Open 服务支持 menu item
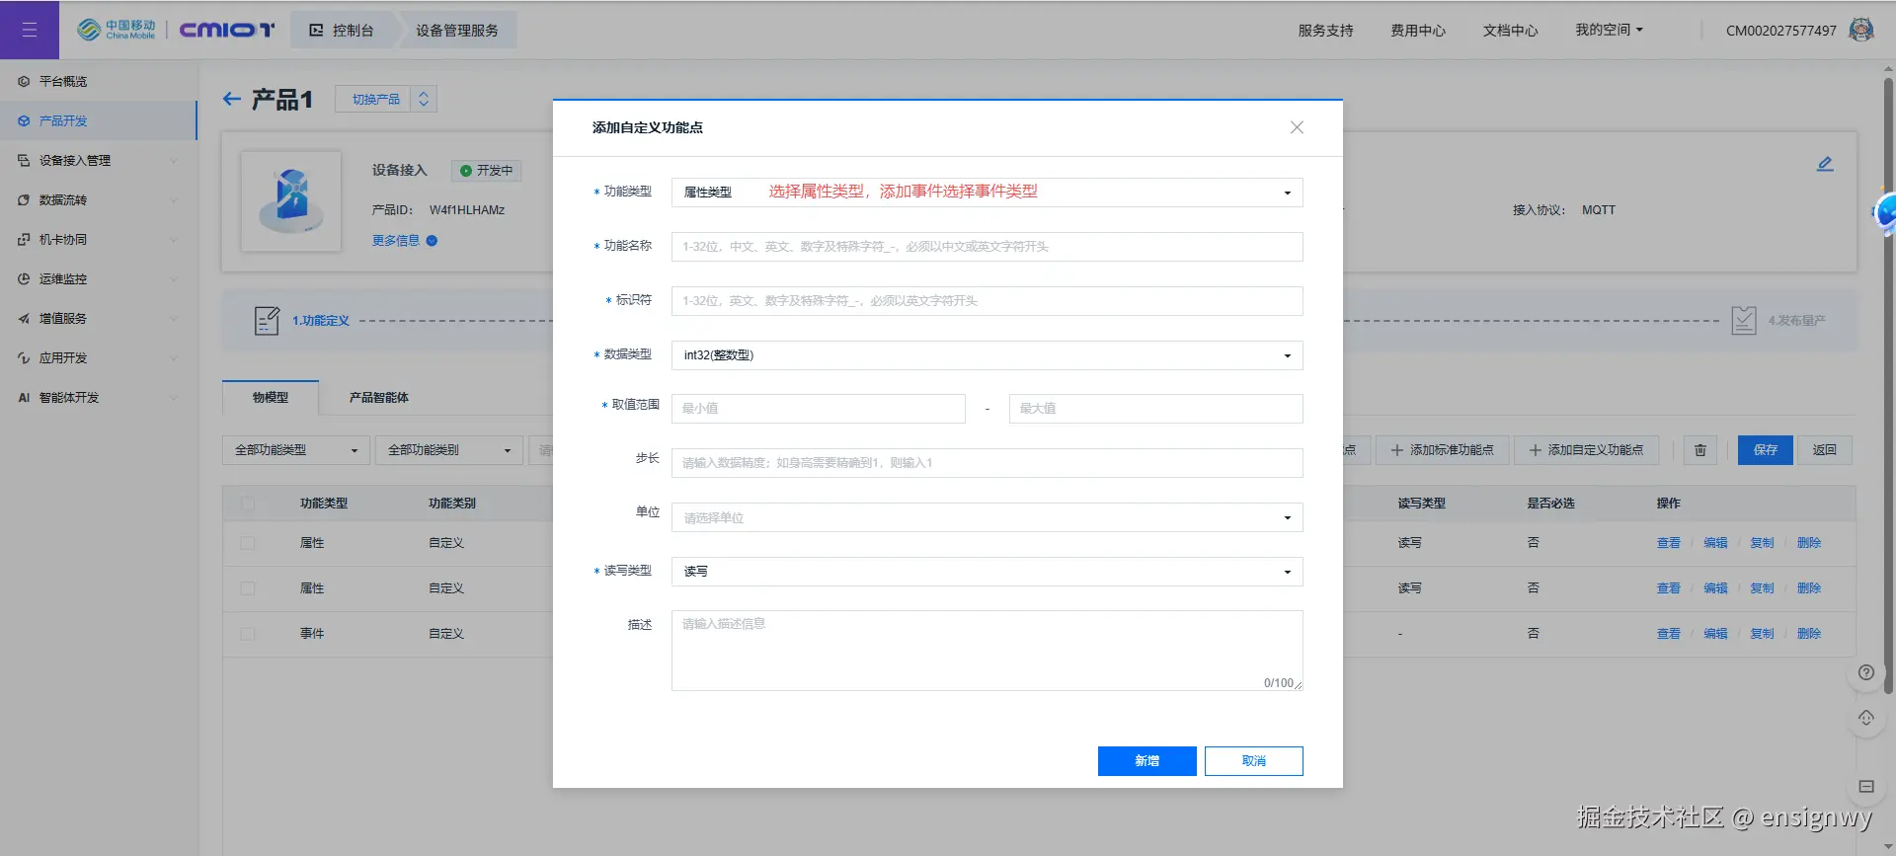The image size is (1896, 856). click(1325, 31)
